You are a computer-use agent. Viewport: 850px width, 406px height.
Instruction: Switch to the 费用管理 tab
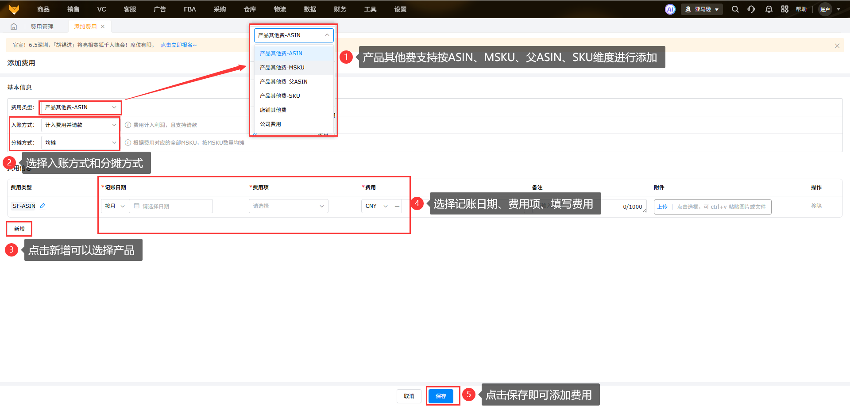tap(42, 27)
